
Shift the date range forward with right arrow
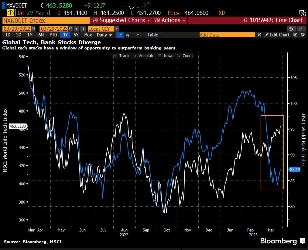point(83,29)
